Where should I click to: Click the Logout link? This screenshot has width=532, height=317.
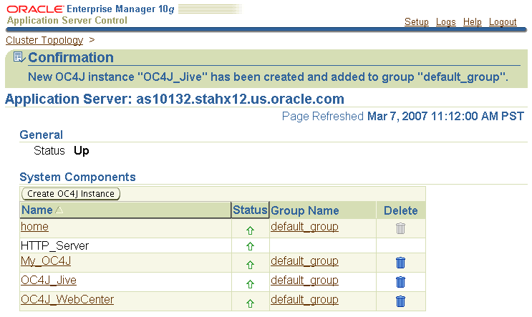[503, 21]
